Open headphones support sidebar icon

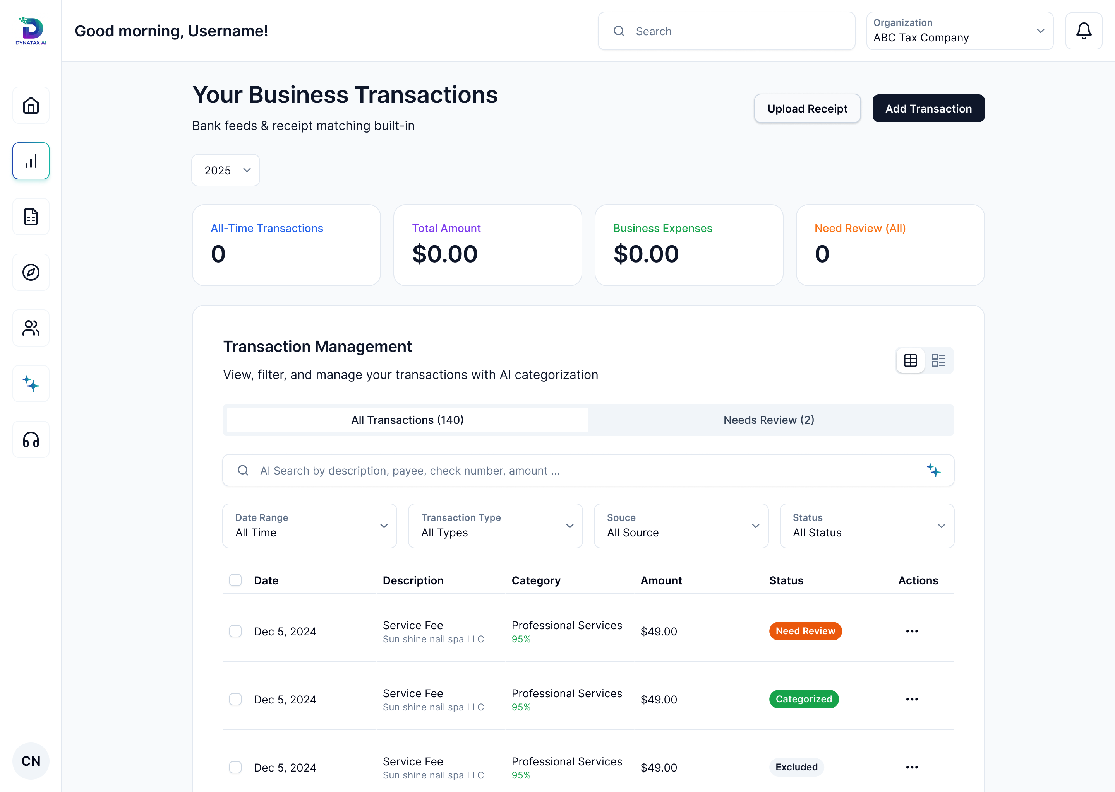(31, 439)
